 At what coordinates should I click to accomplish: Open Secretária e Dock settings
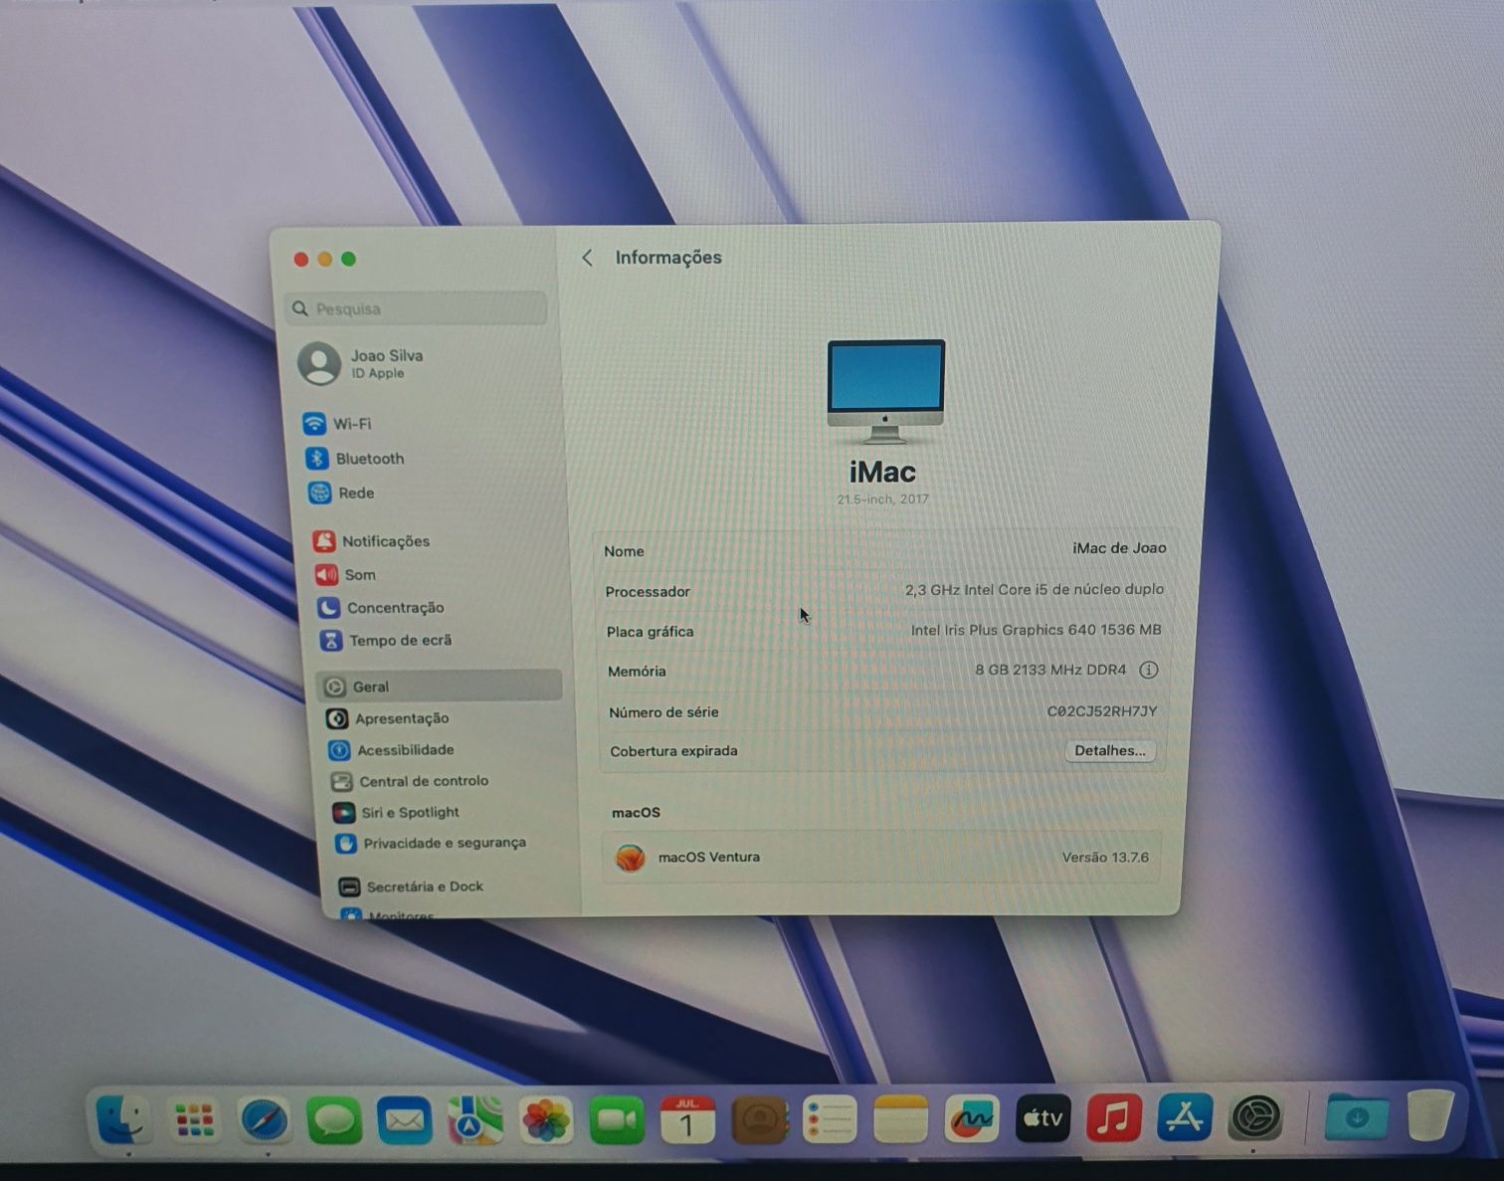pos(411,886)
